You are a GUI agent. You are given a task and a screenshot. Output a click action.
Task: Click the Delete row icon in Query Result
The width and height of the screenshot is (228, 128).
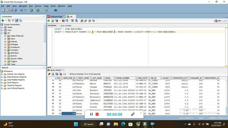(61, 74)
